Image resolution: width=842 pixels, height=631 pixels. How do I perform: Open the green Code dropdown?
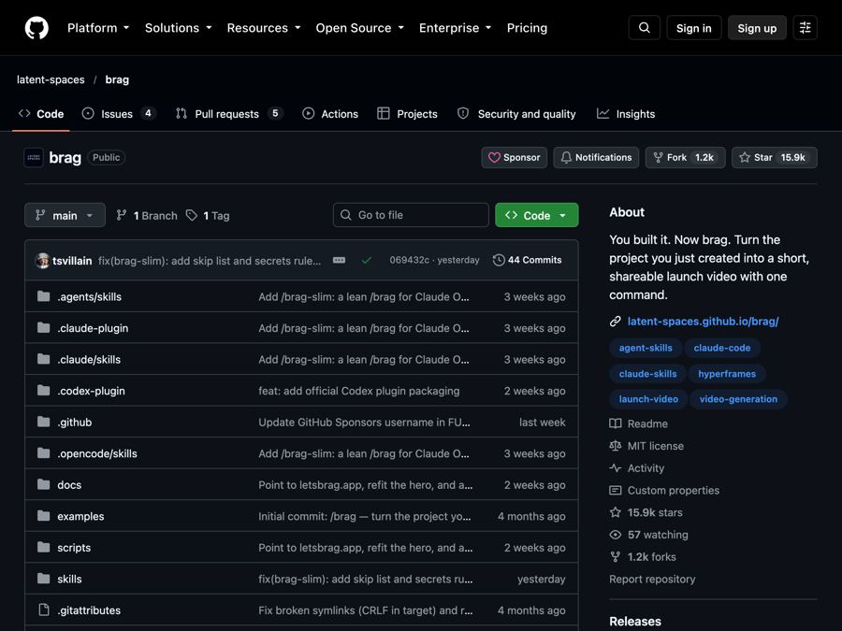[x=536, y=215]
